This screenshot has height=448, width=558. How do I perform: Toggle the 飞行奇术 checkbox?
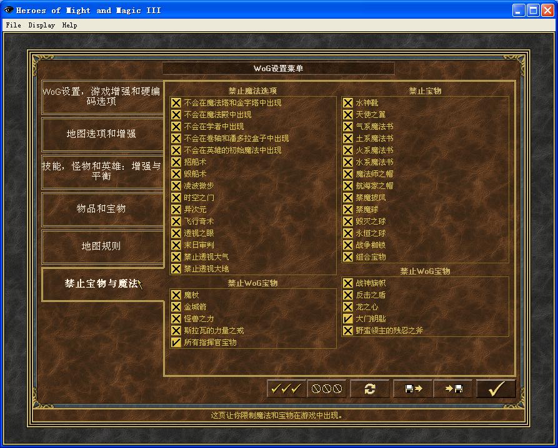click(x=176, y=222)
